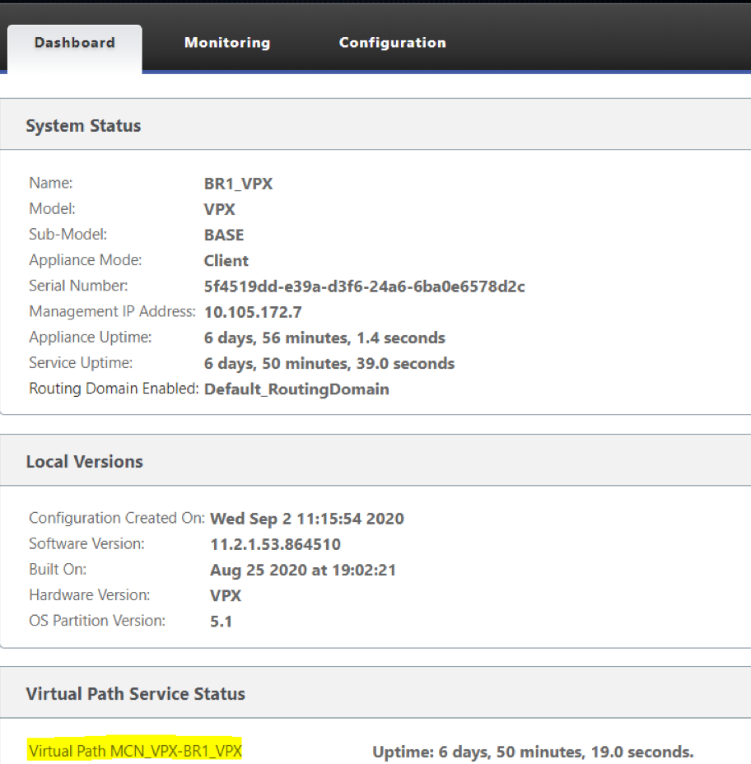Screen dimensions: 751x764
Task: Click the Sub-Model value BASE
Action: pyautogui.click(x=224, y=235)
